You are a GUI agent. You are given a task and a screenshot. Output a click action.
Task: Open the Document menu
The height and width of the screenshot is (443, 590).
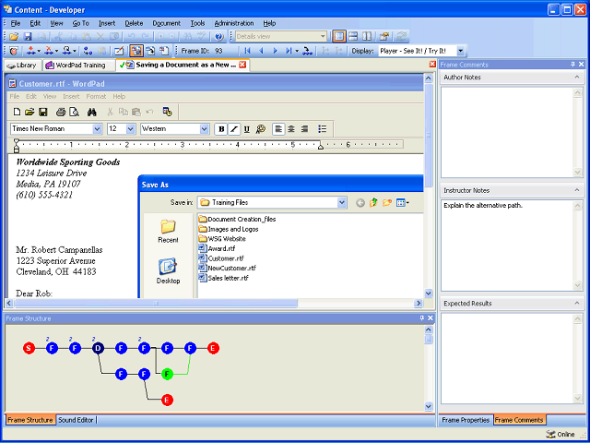coord(166,23)
